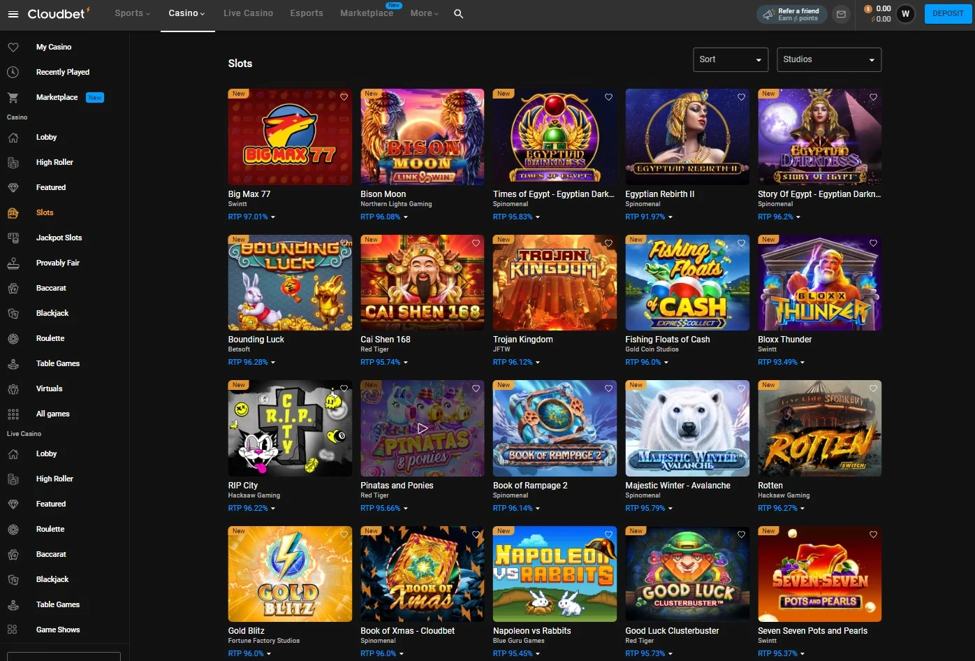Click the All games grid icon
The image size is (975, 661).
pyautogui.click(x=13, y=414)
